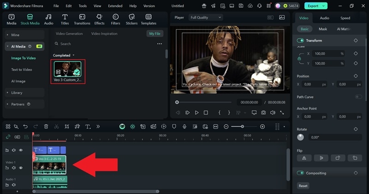Viewport: 369px width, 194px height.
Task: Click the Undo arrow in timeline toolbar
Action: pyautogui.click(x=25, y=127)
